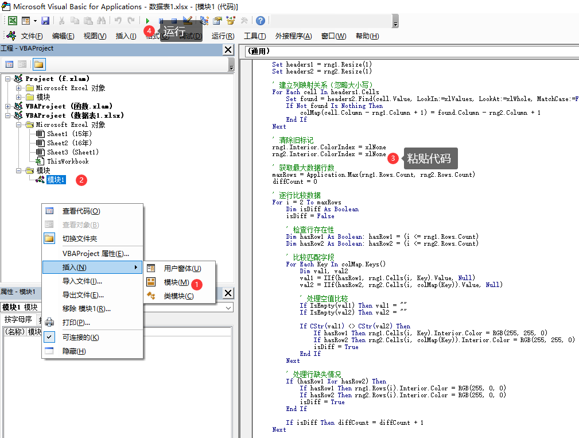Screen dimensions: 579x438
Task: Open the 窗口(W) menu
Action: [334, 36]
